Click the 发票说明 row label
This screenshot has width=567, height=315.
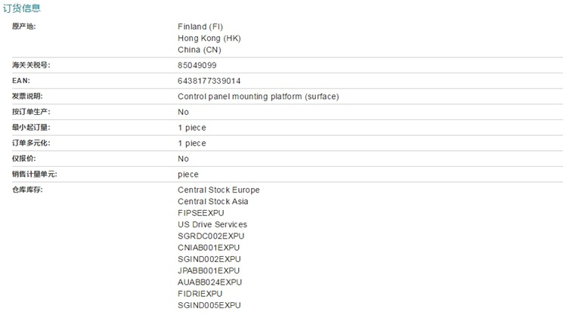(x=28, y=97)
